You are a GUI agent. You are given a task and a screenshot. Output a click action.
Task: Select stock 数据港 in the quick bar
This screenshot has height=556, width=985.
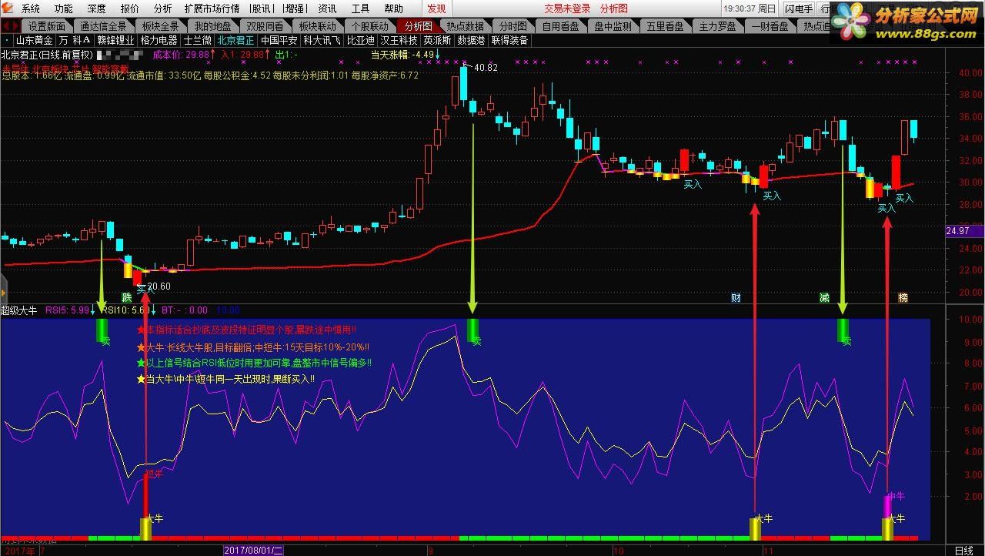tap(471, 40)
